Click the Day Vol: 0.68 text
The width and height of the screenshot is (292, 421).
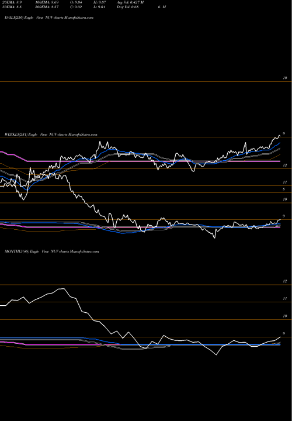click(x=128, y=7)
